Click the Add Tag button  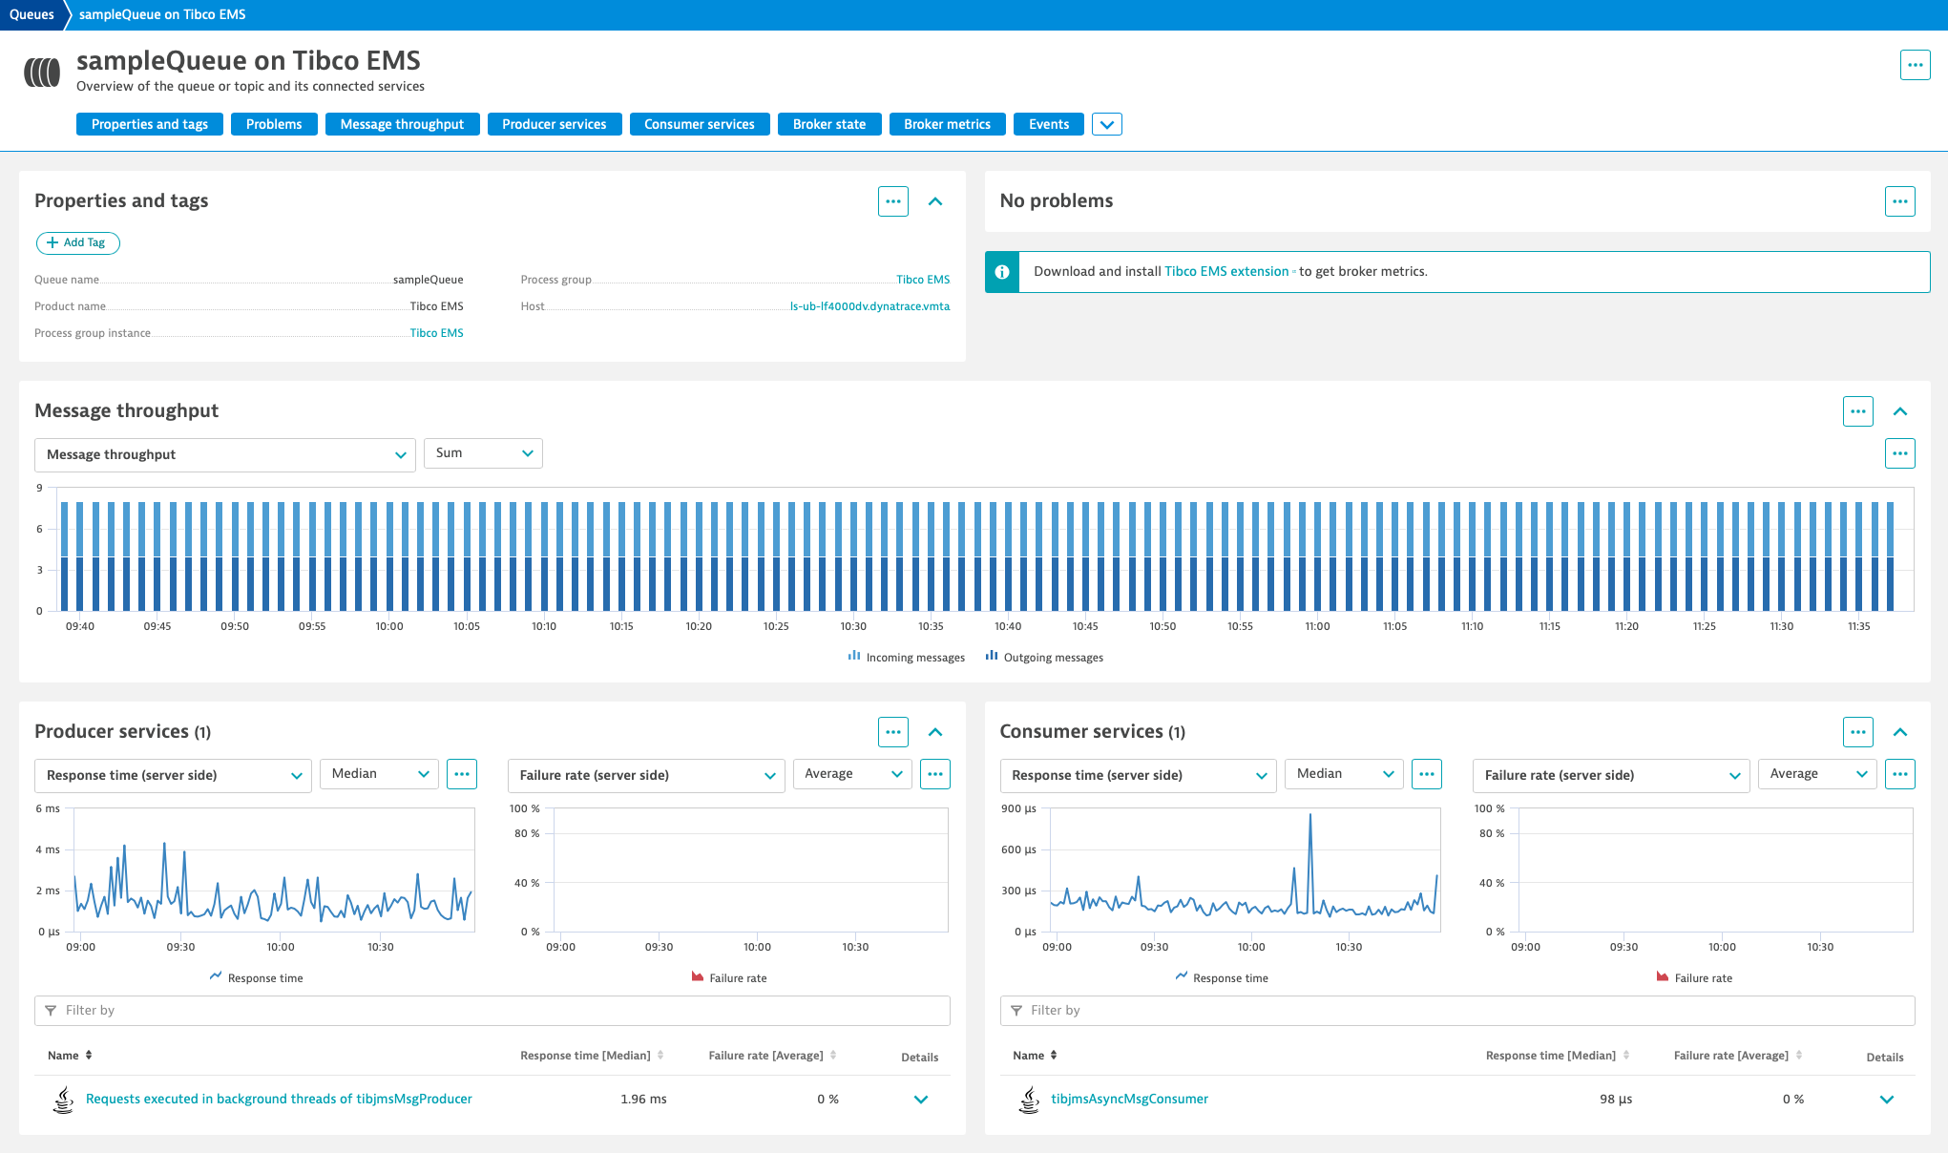[x=78, y=242]
